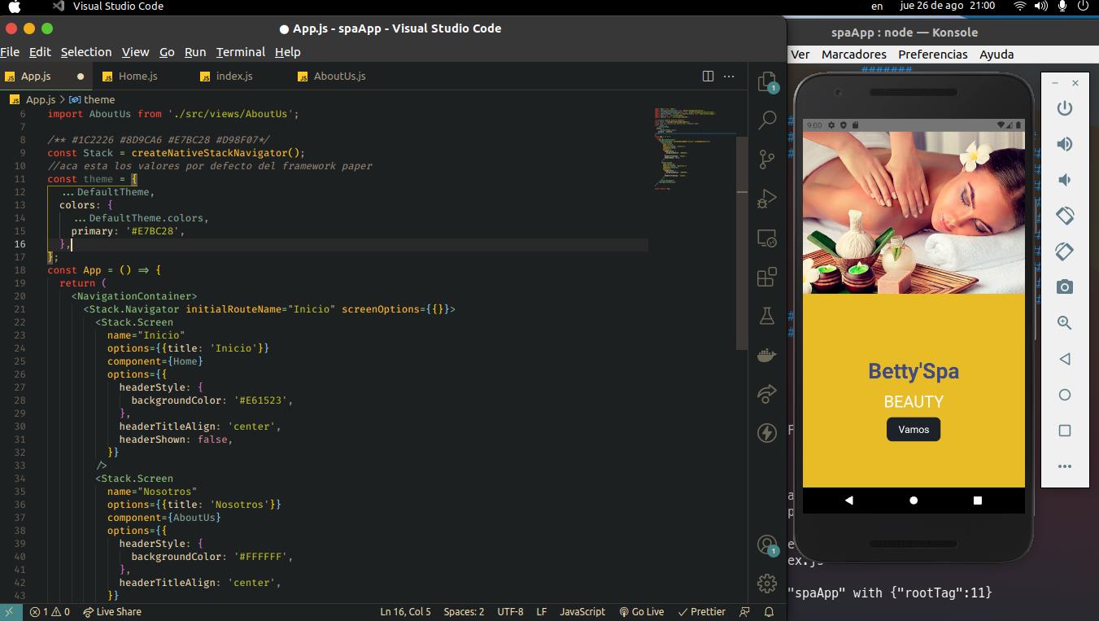Image resolution: width=1099 pixels, height=621 pixels.
Task: Open the Thunder Client lightning icon
Action: pos(767,433)
